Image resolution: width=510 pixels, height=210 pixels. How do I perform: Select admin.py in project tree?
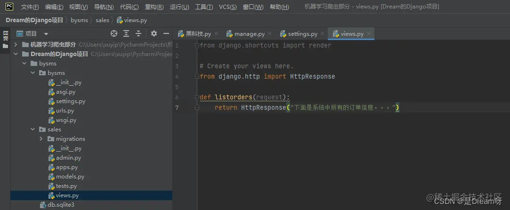pos(91,158)
